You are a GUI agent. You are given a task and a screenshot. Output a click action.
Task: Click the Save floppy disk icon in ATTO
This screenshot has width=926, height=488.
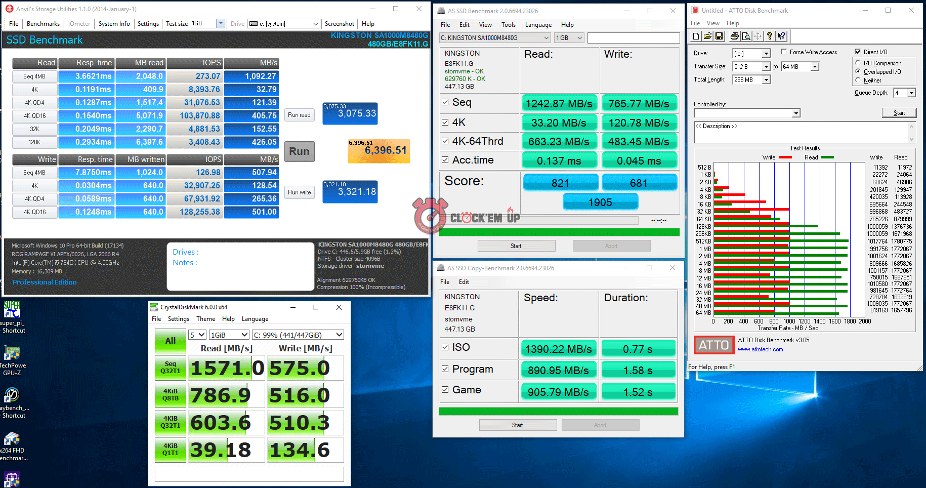point(719,36)
